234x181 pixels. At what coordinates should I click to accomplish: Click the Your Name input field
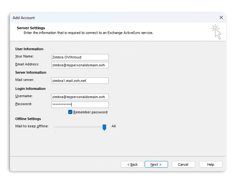[x=80, y=57]
